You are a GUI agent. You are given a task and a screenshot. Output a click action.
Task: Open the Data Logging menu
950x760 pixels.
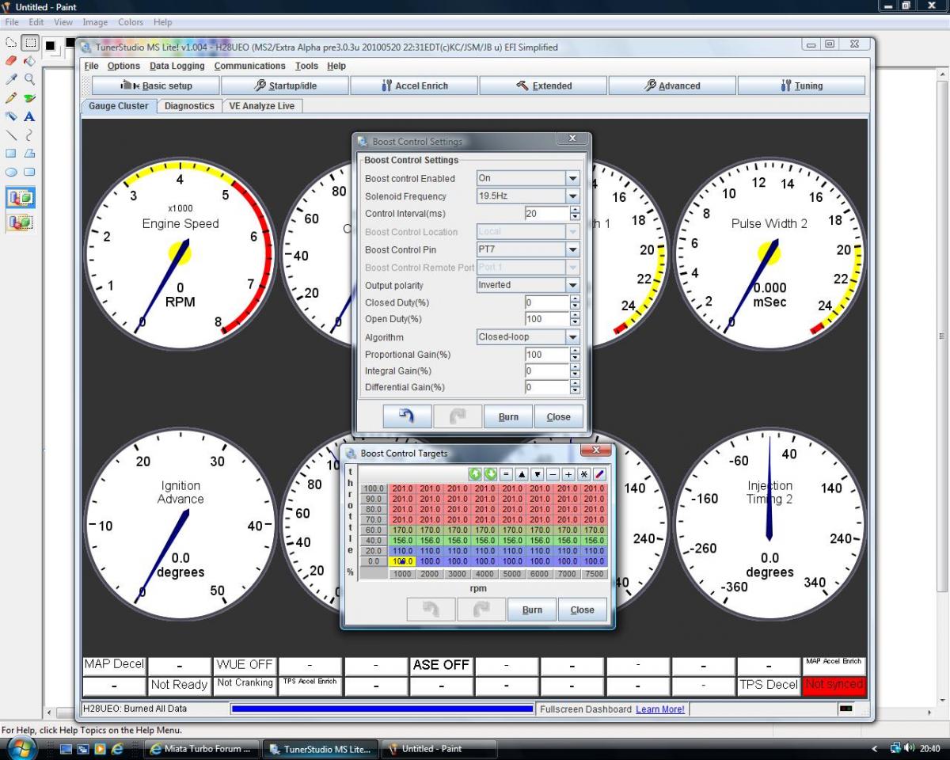[177, 66]
